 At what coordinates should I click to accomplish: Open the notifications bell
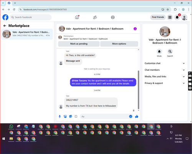point(177,17)
